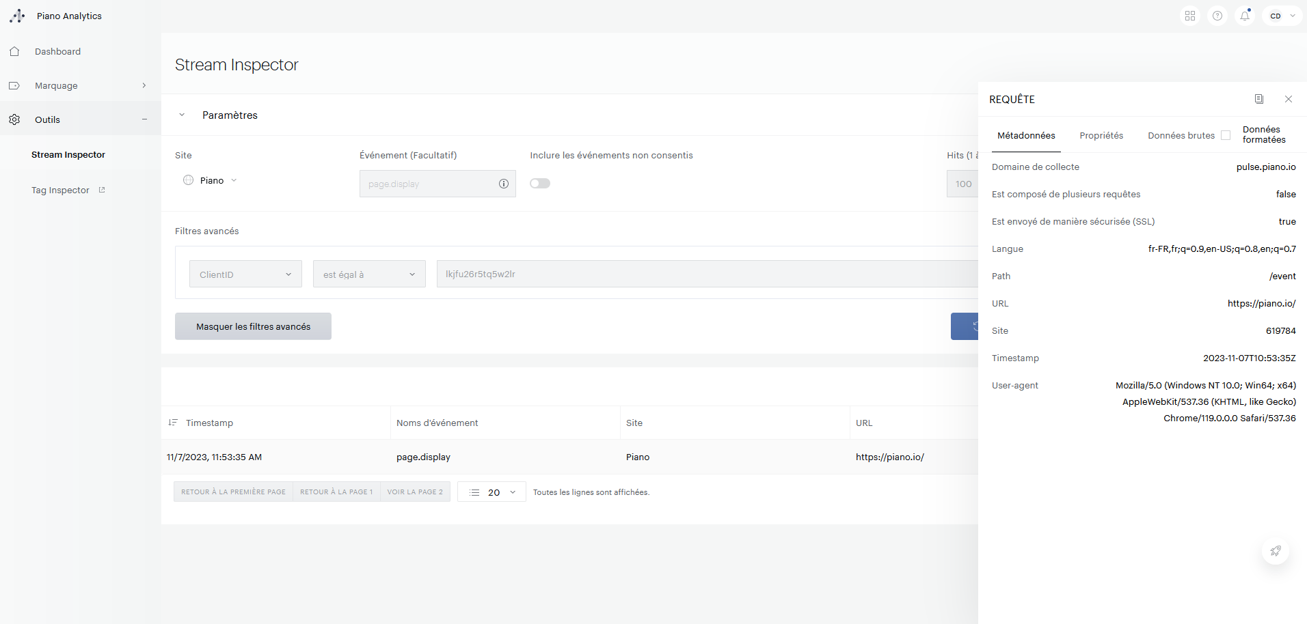1307x624 pixels.
Task: Click the help question mark icon
Action: point(1217,16)
